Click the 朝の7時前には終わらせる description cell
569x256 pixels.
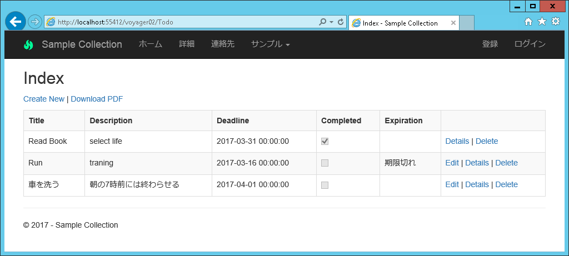pos(148,185)
